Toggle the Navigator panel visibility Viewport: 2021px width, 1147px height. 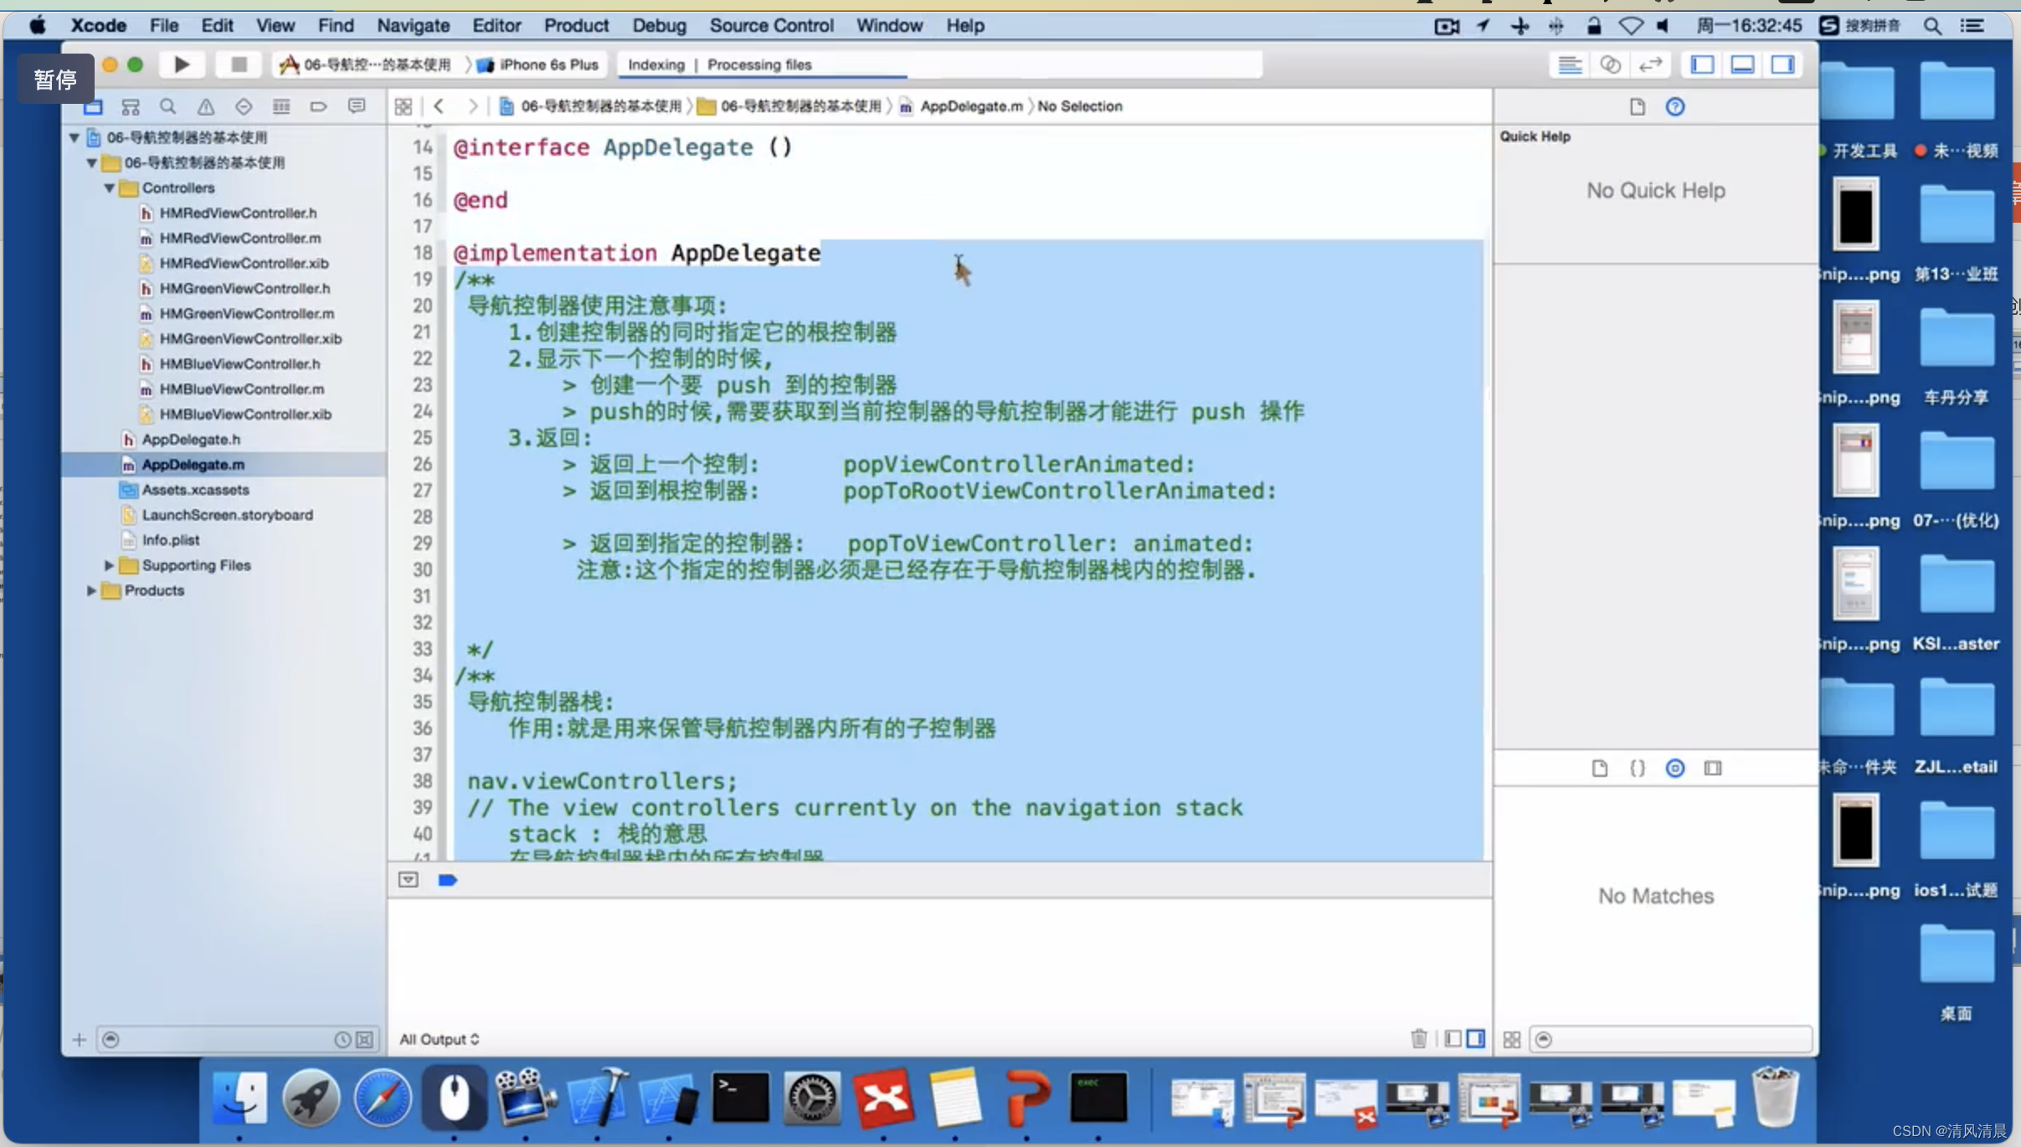pyautogui.click(x=1703, y=64)
